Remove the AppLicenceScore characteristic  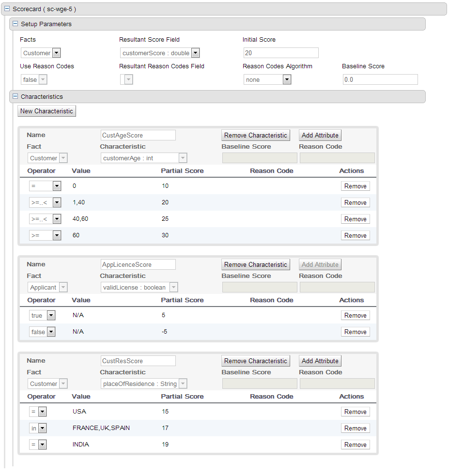coord(255,264)
